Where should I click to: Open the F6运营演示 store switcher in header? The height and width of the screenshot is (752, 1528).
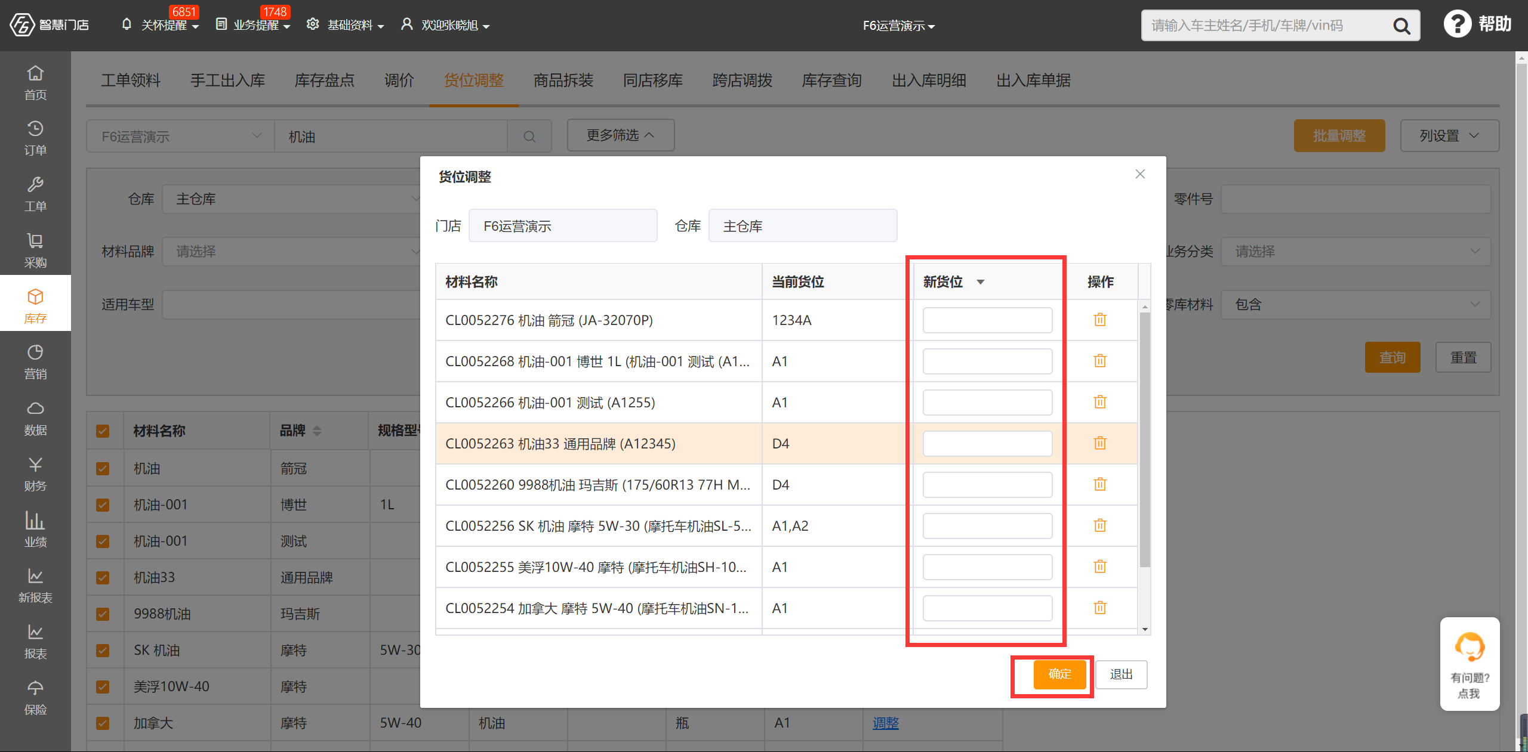[899, 26]
